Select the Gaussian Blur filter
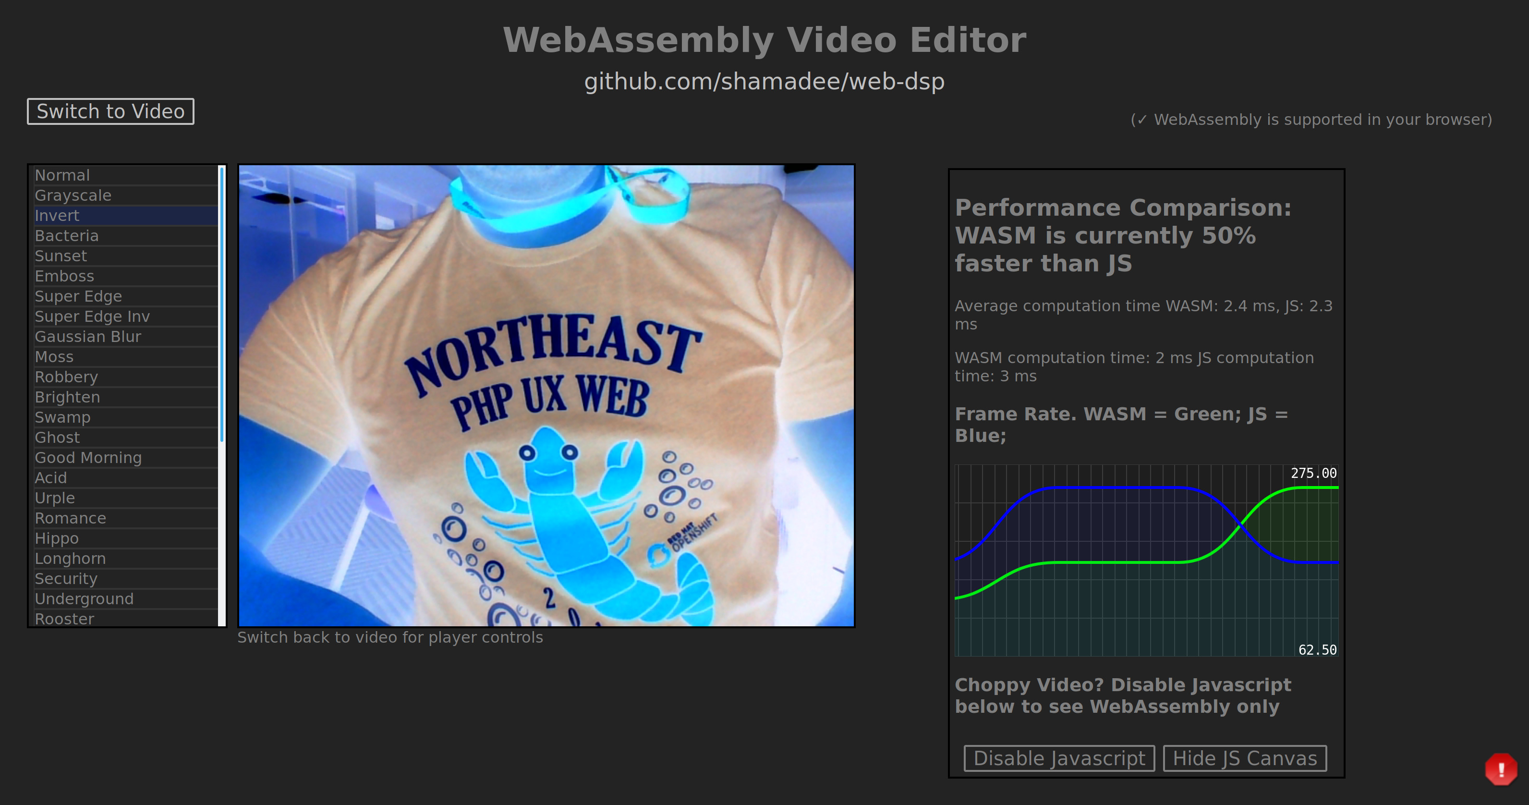The height and width of the screenshot is (805, 1529). click(87, 336)
